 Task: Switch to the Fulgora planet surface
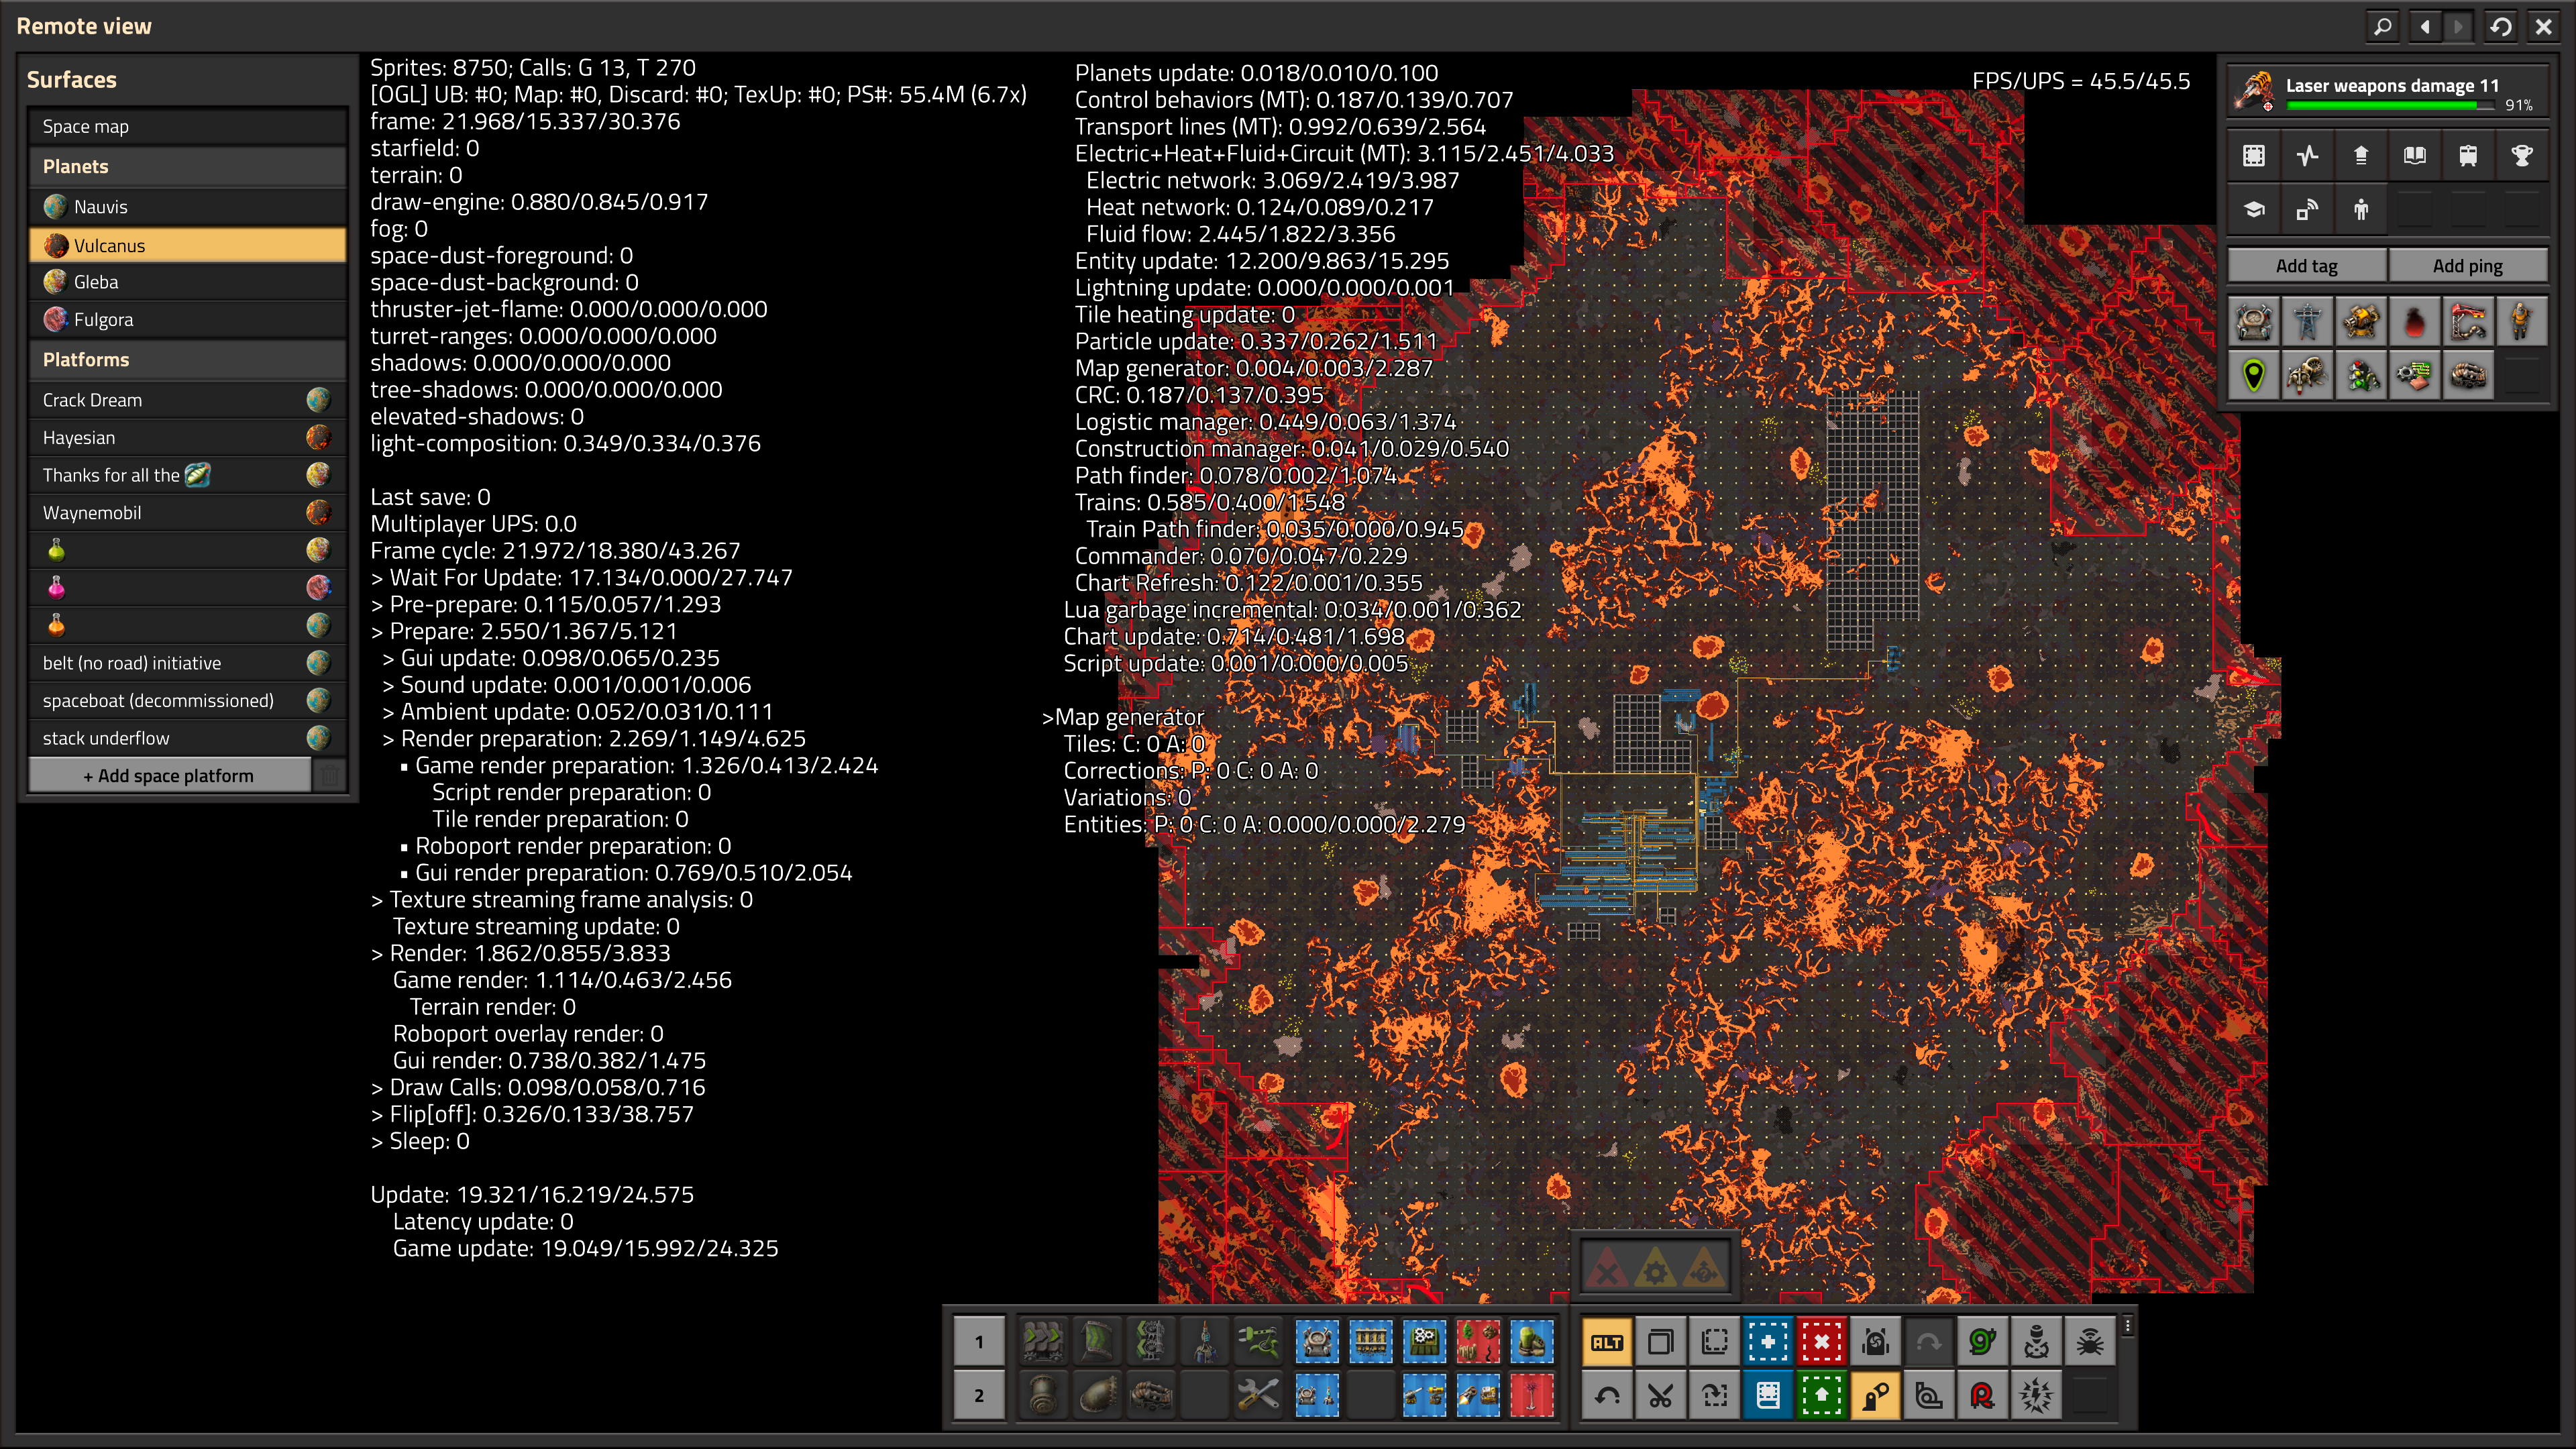pos(188,320)
